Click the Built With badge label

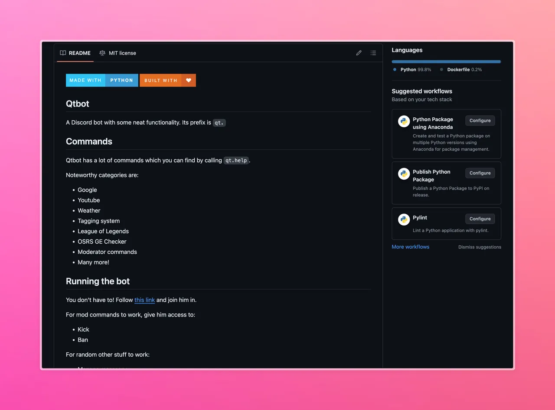[161, 80]
